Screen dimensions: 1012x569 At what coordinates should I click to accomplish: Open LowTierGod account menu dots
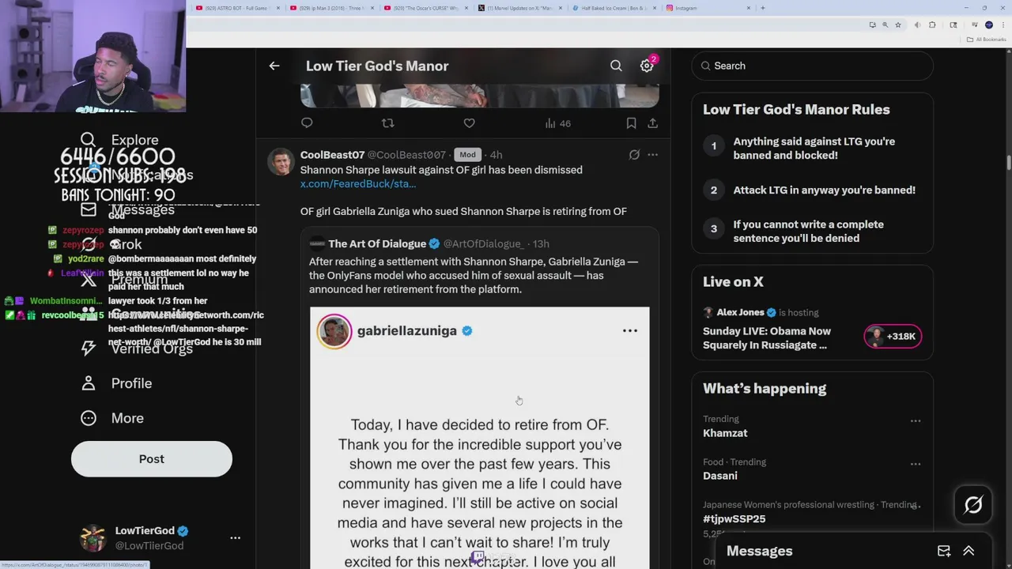pyautogui.click(x=235, y=537)
